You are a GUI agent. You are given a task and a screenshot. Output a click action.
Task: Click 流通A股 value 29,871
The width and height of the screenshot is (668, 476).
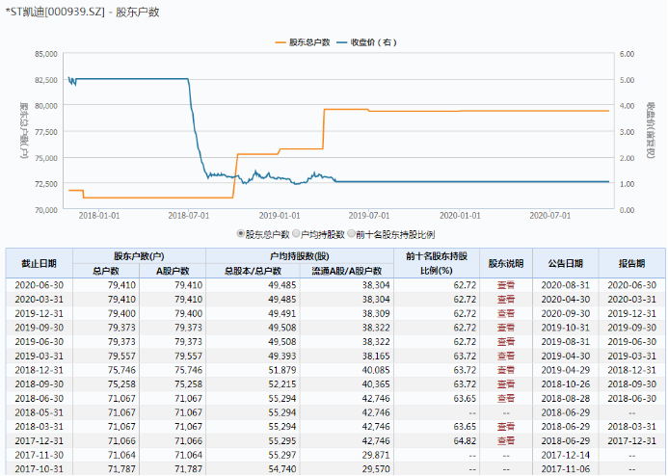tap(376, 455)
